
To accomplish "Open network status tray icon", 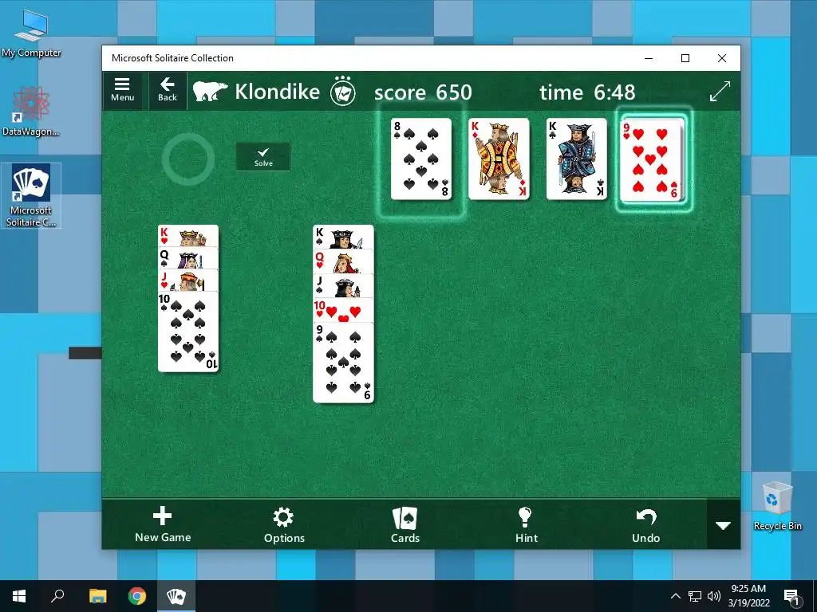I will (695, 596).
